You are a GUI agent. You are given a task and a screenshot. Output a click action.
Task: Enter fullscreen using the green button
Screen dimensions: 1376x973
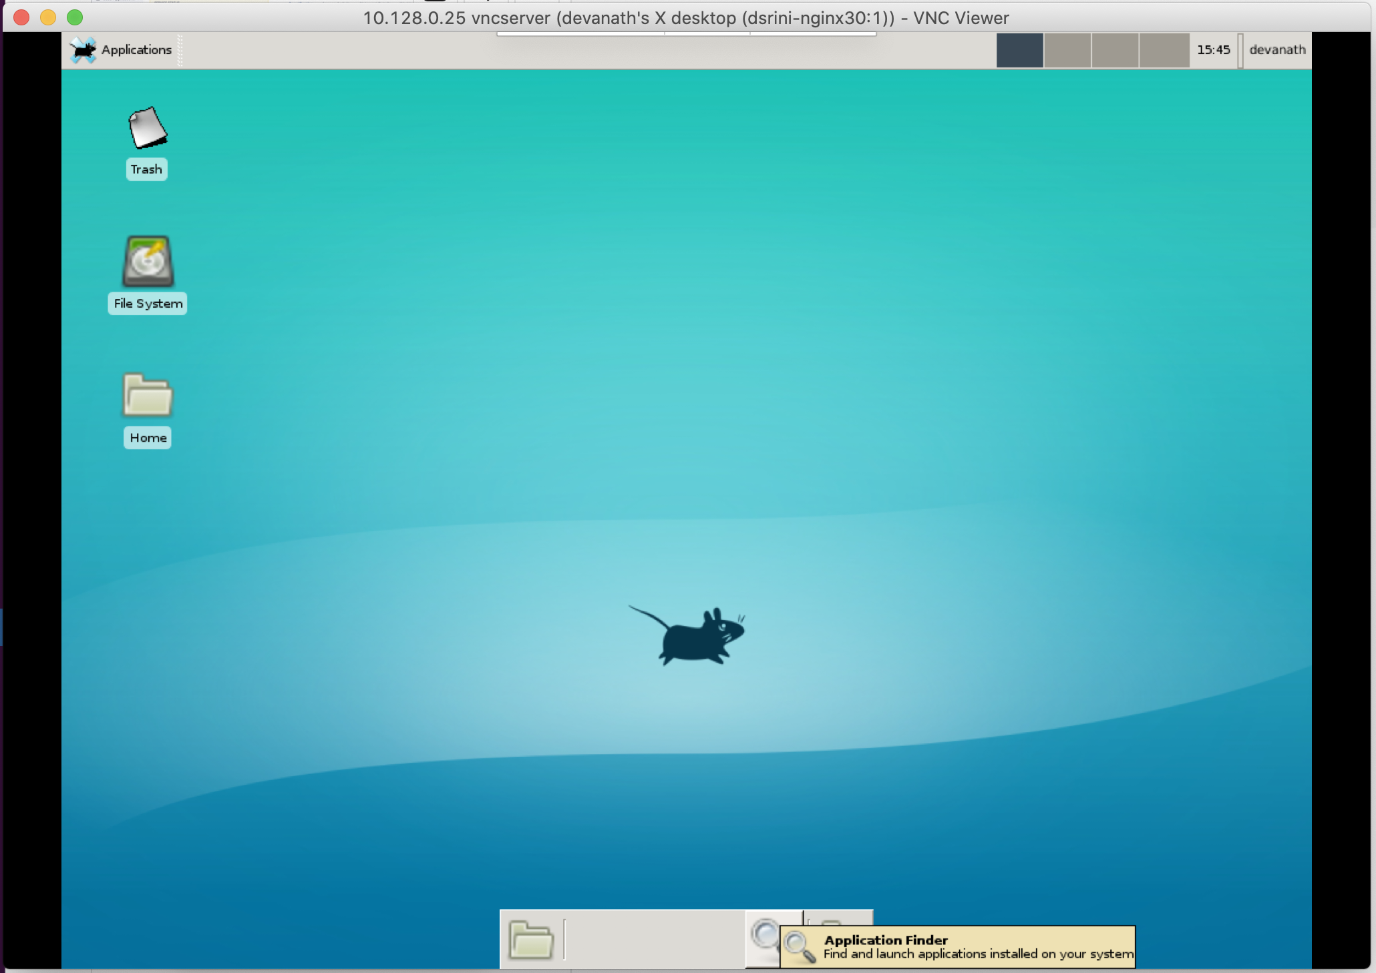75,17
